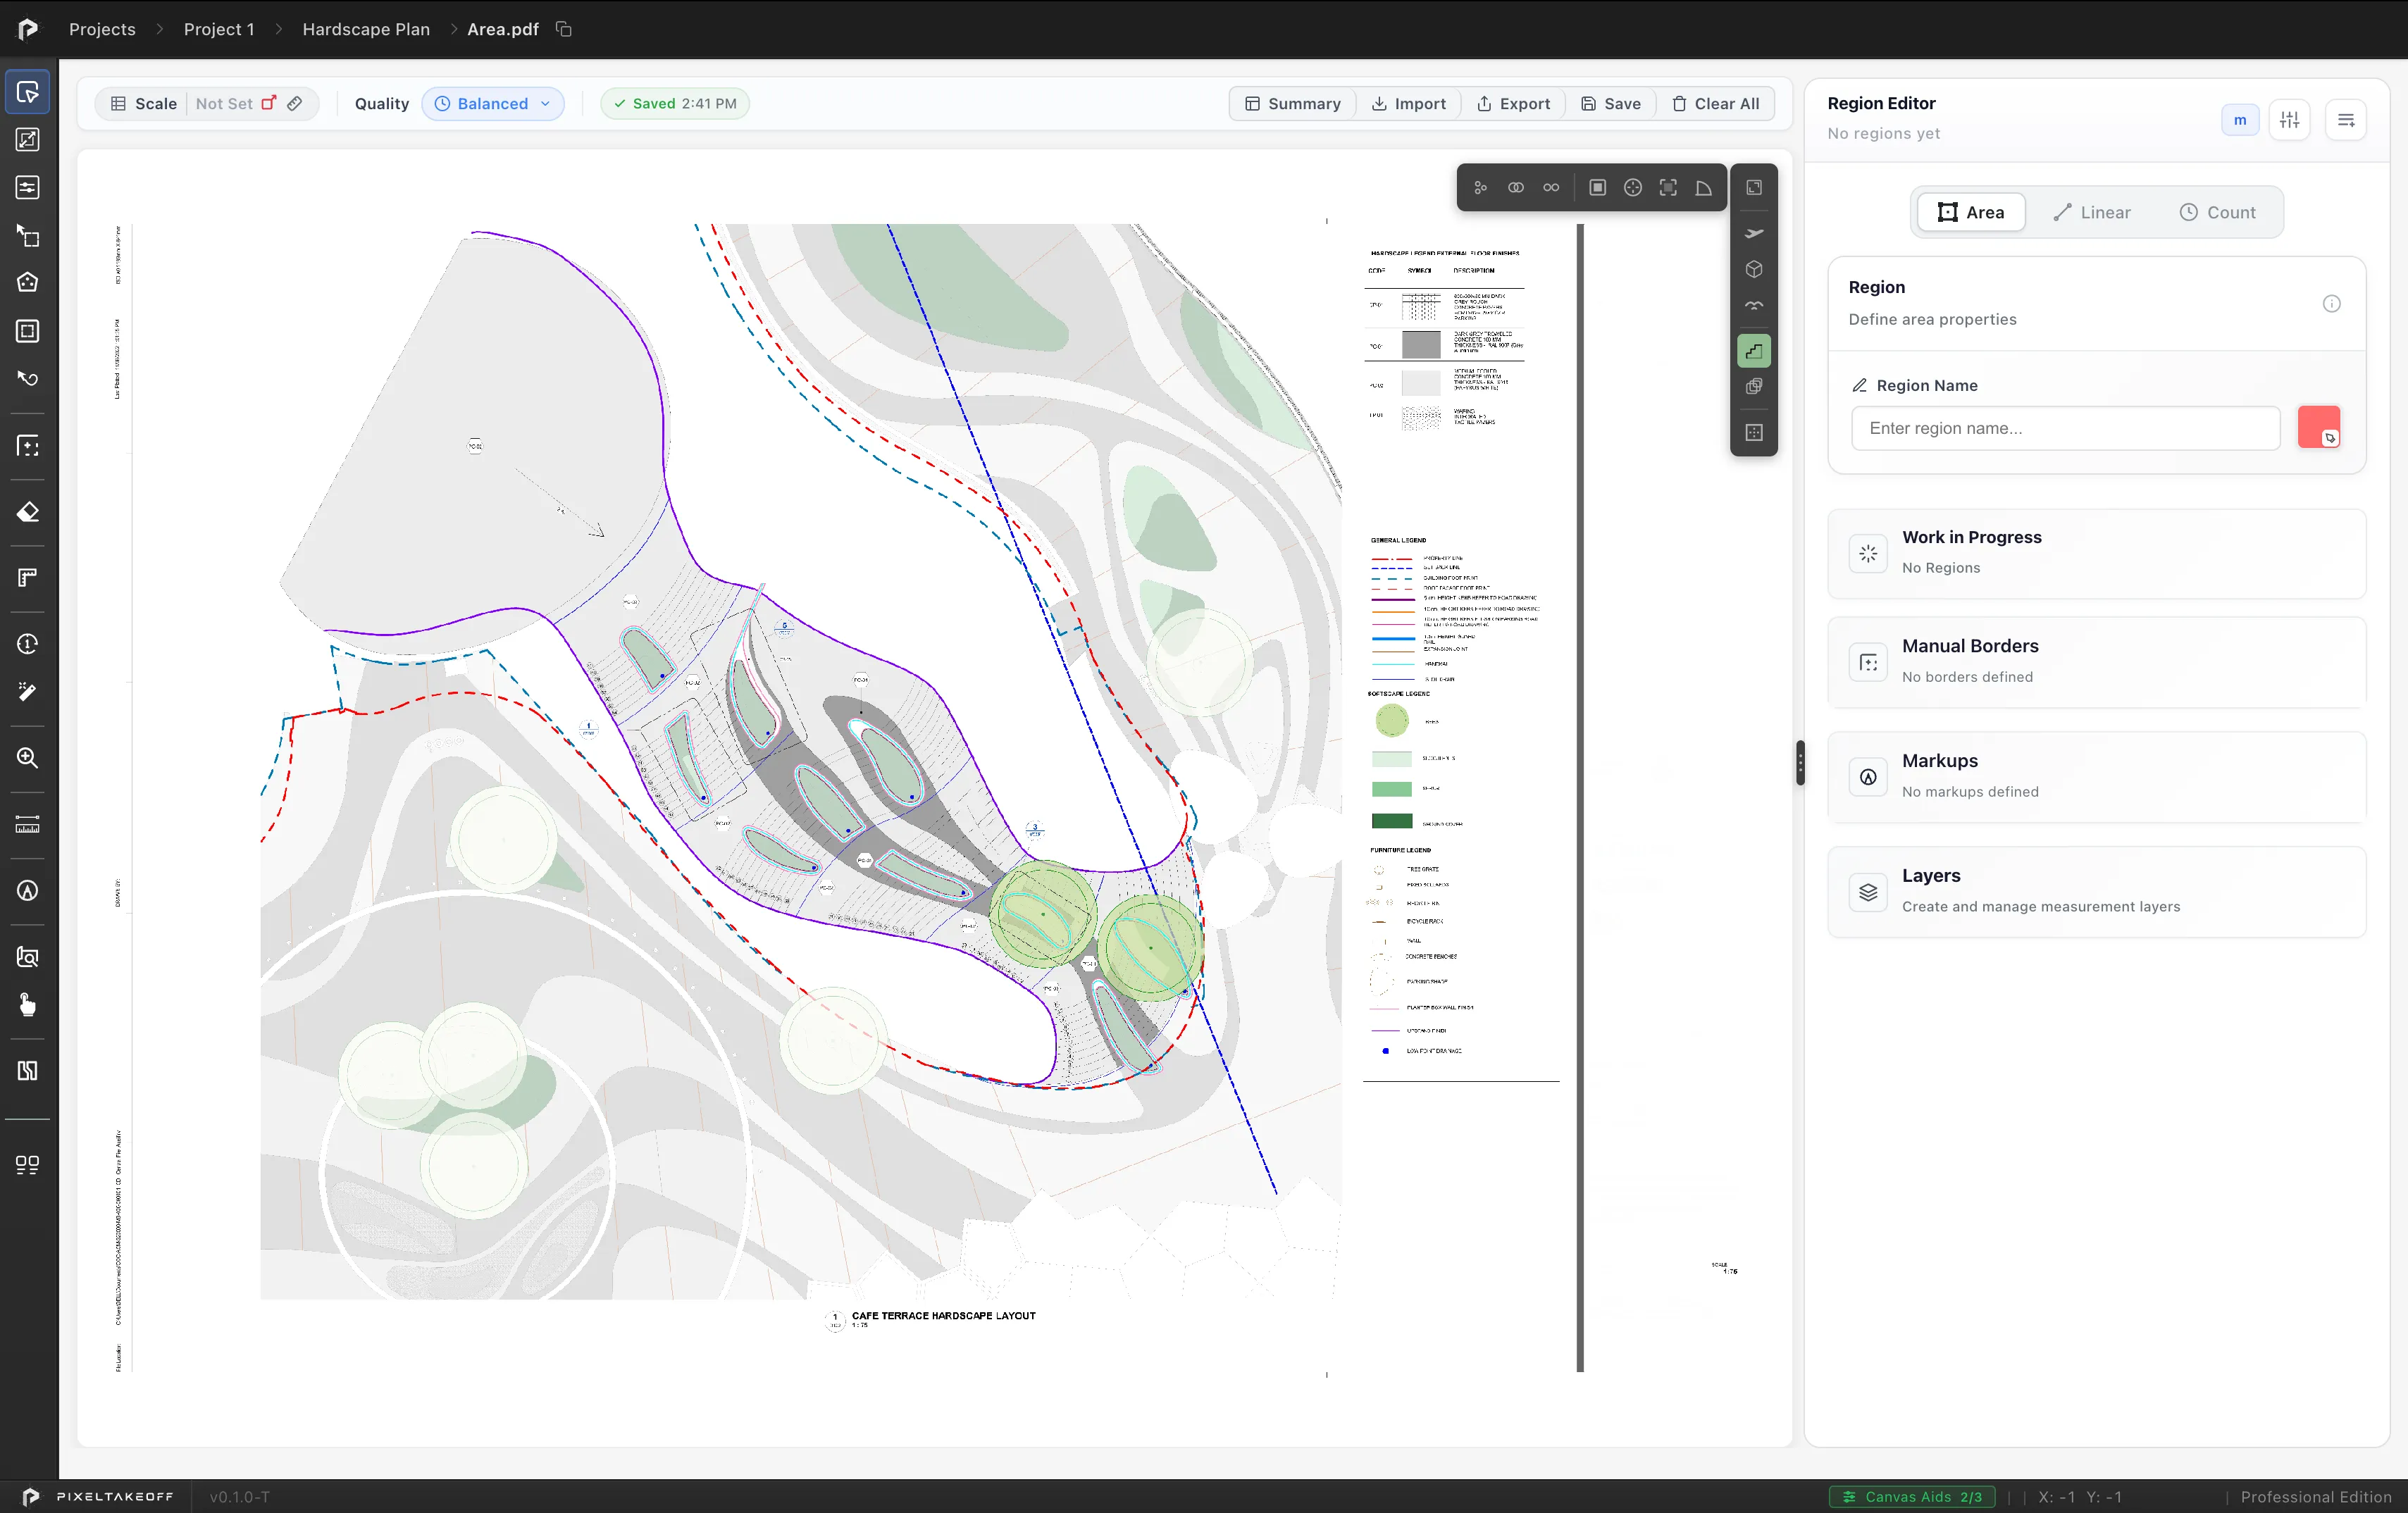2408x1513 pixels.
Task: Click the overlapping circles union icon
Action: [x=1516, y=188]
